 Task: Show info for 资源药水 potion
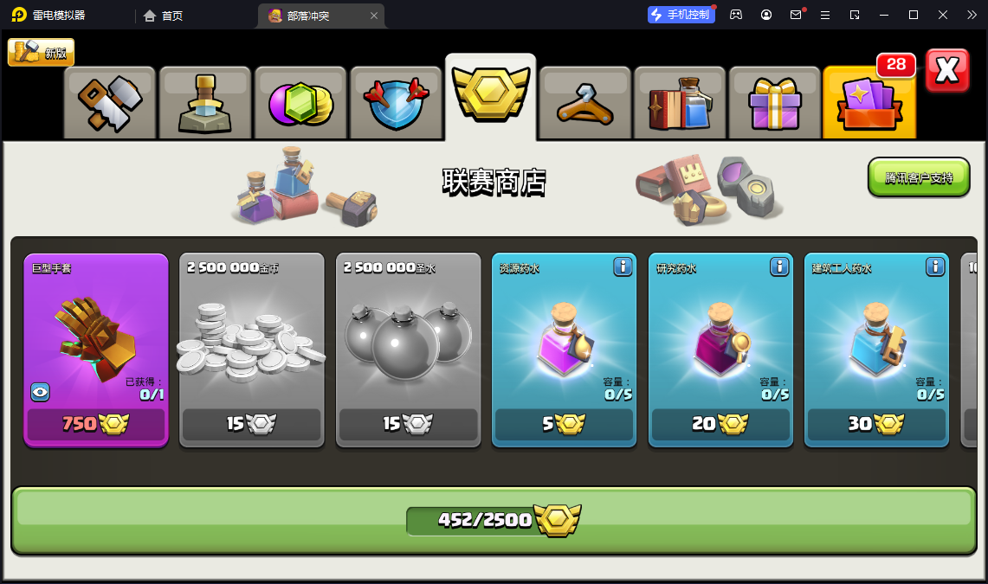click(623, 266)
